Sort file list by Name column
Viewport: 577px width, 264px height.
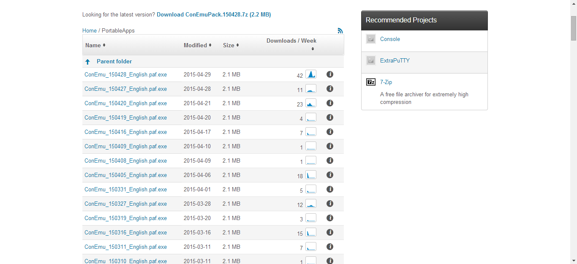pos(95,45)
